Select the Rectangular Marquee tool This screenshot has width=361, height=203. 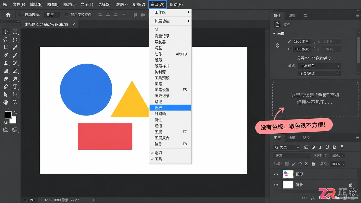tap(15, 32)
